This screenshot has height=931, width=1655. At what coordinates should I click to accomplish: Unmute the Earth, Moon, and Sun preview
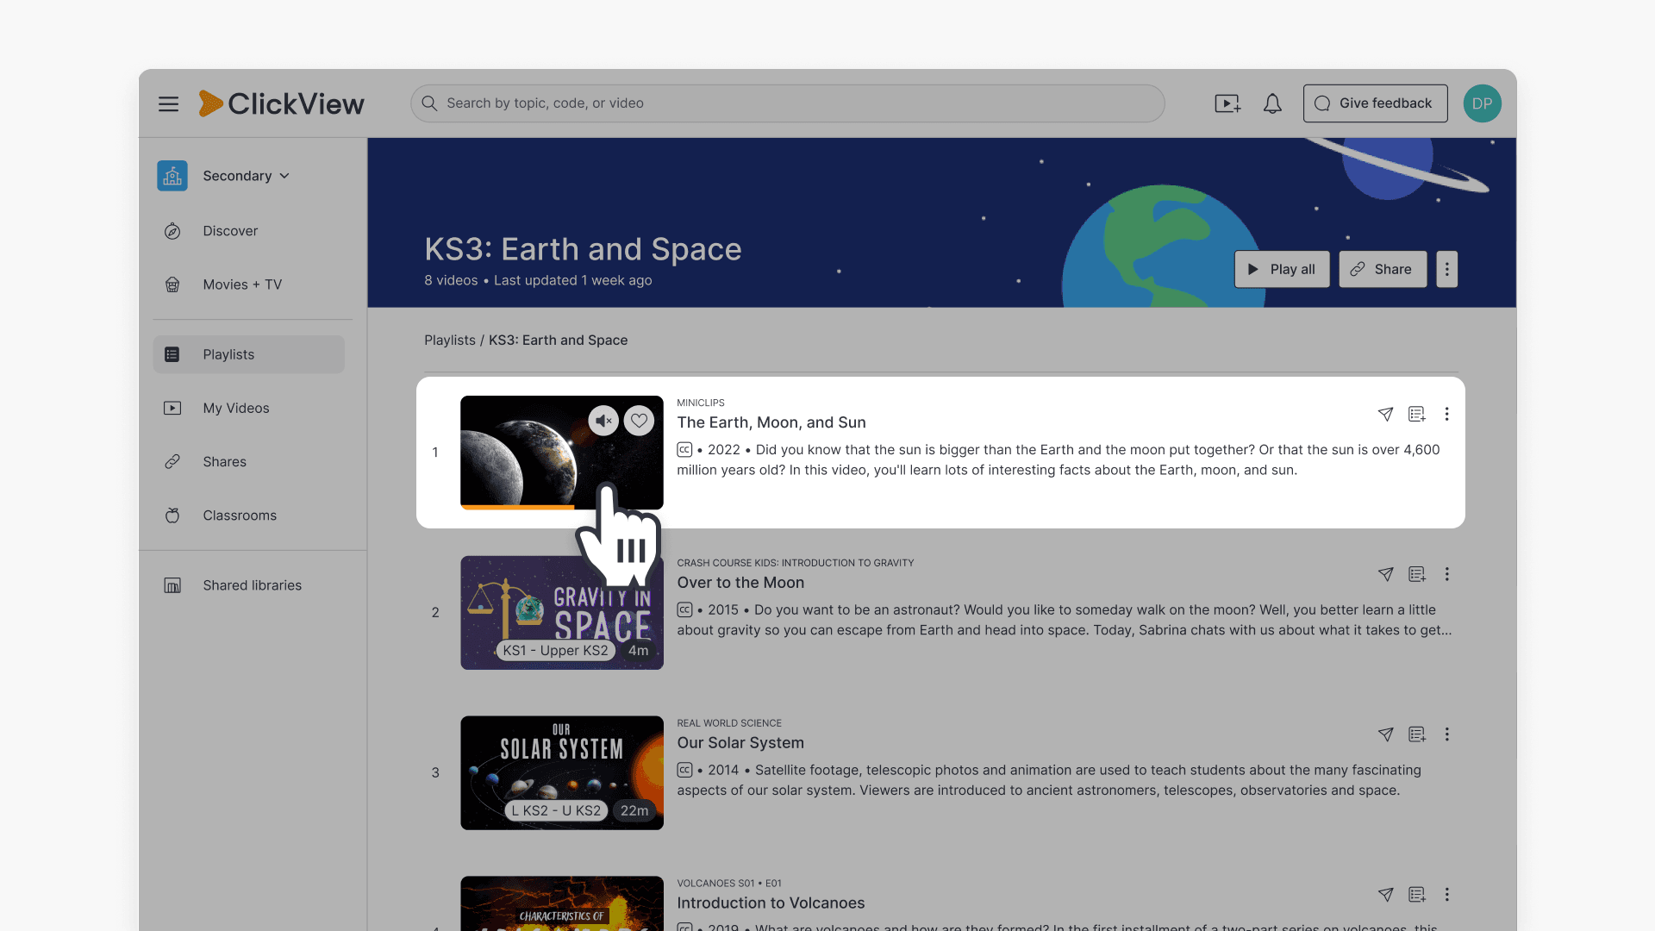pyautogui.click(x=603, y=421)
